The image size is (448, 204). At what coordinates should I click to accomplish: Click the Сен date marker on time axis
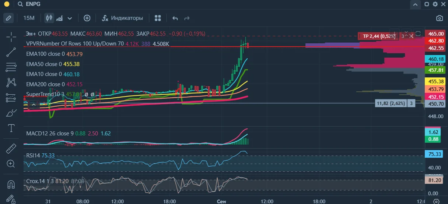(221, 201)
